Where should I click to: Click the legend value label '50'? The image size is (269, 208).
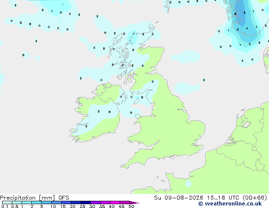click(x=131, y=206)
